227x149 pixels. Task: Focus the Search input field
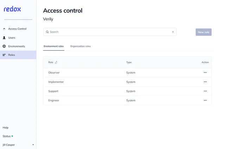[110, 32]
